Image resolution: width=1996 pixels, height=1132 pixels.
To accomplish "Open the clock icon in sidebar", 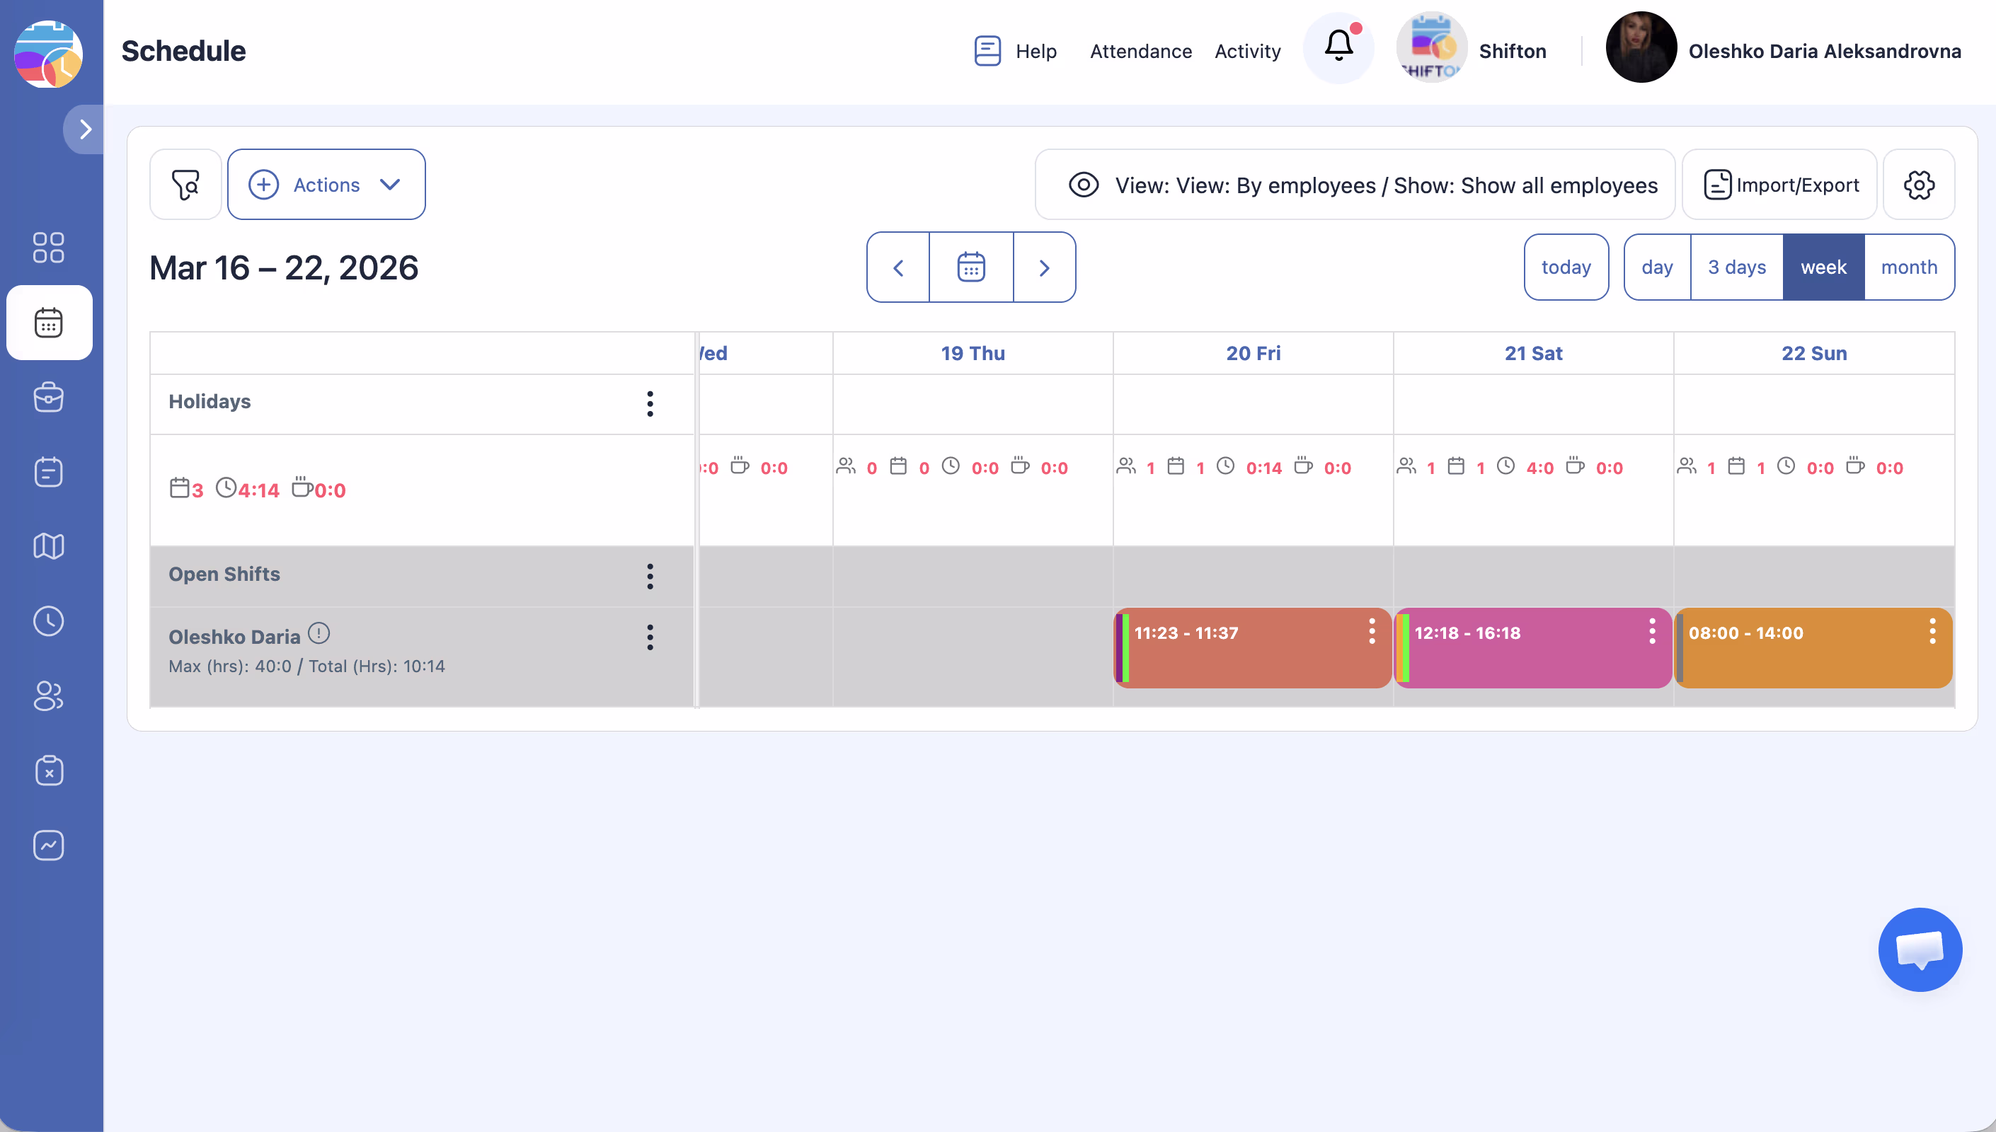I will point(48,620).
